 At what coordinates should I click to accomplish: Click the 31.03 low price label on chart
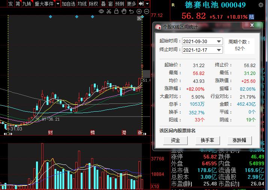[16, 129]
